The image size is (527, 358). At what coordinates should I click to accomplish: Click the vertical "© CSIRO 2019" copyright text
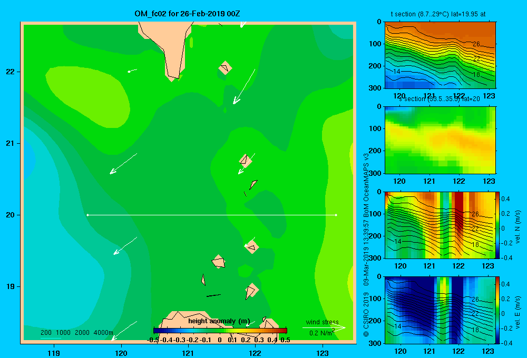366,314
